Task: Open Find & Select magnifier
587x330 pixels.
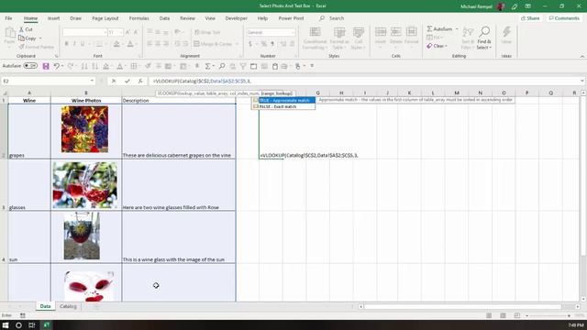Action: click(484, 38)
